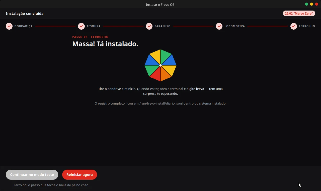
Task: Close the installer with the red button
Action: coord(316,4)
